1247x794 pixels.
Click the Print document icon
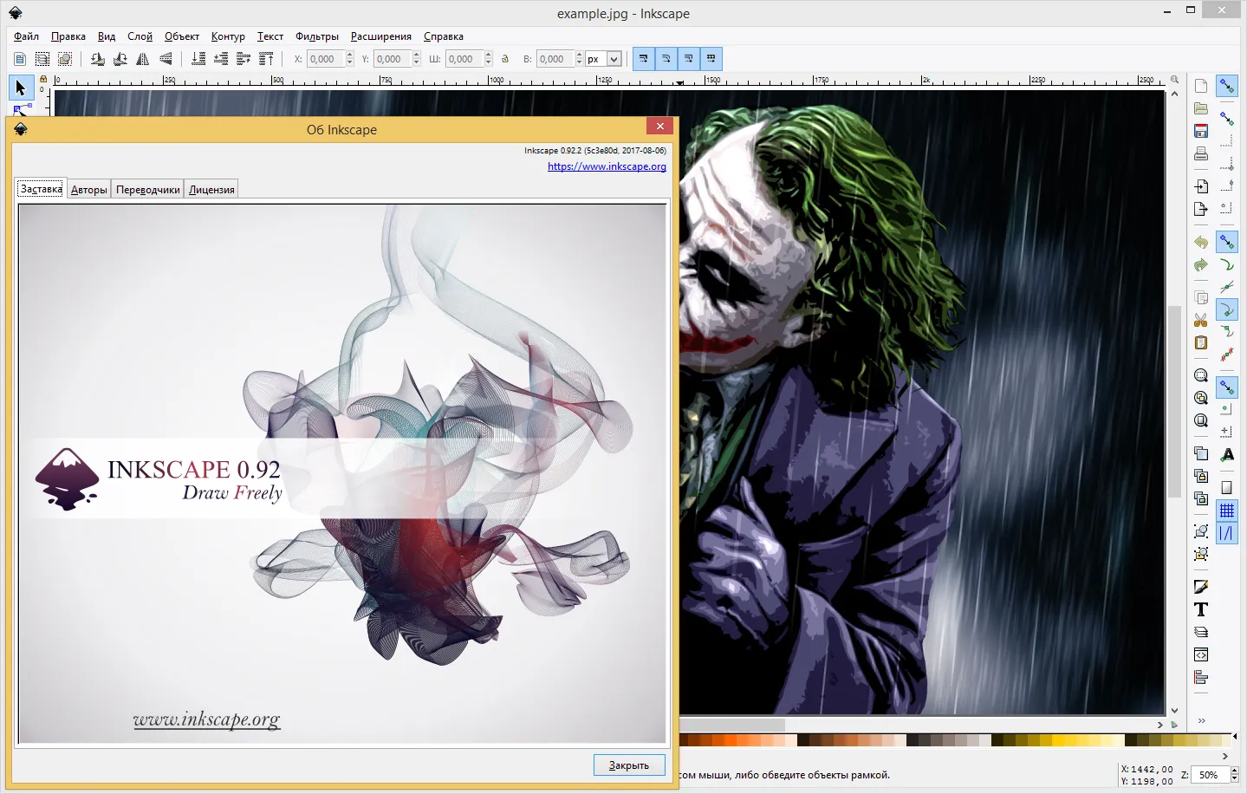1200,153
